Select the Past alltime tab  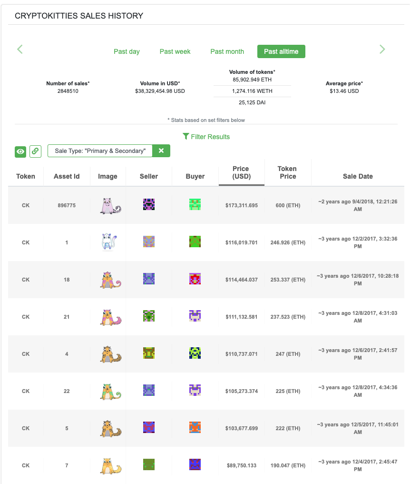point(281,51)
